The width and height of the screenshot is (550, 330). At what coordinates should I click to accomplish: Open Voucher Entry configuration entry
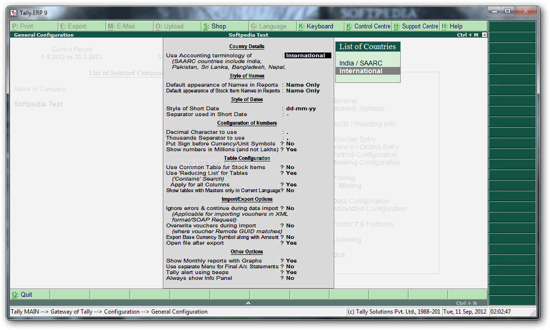(355, 139)
